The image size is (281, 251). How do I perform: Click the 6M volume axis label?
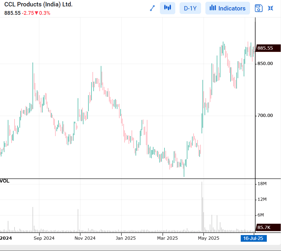coord(260,215)
